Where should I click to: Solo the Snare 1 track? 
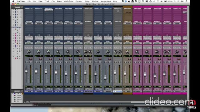[37, 62]
